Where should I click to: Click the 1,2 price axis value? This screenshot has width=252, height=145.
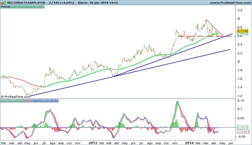240,96
